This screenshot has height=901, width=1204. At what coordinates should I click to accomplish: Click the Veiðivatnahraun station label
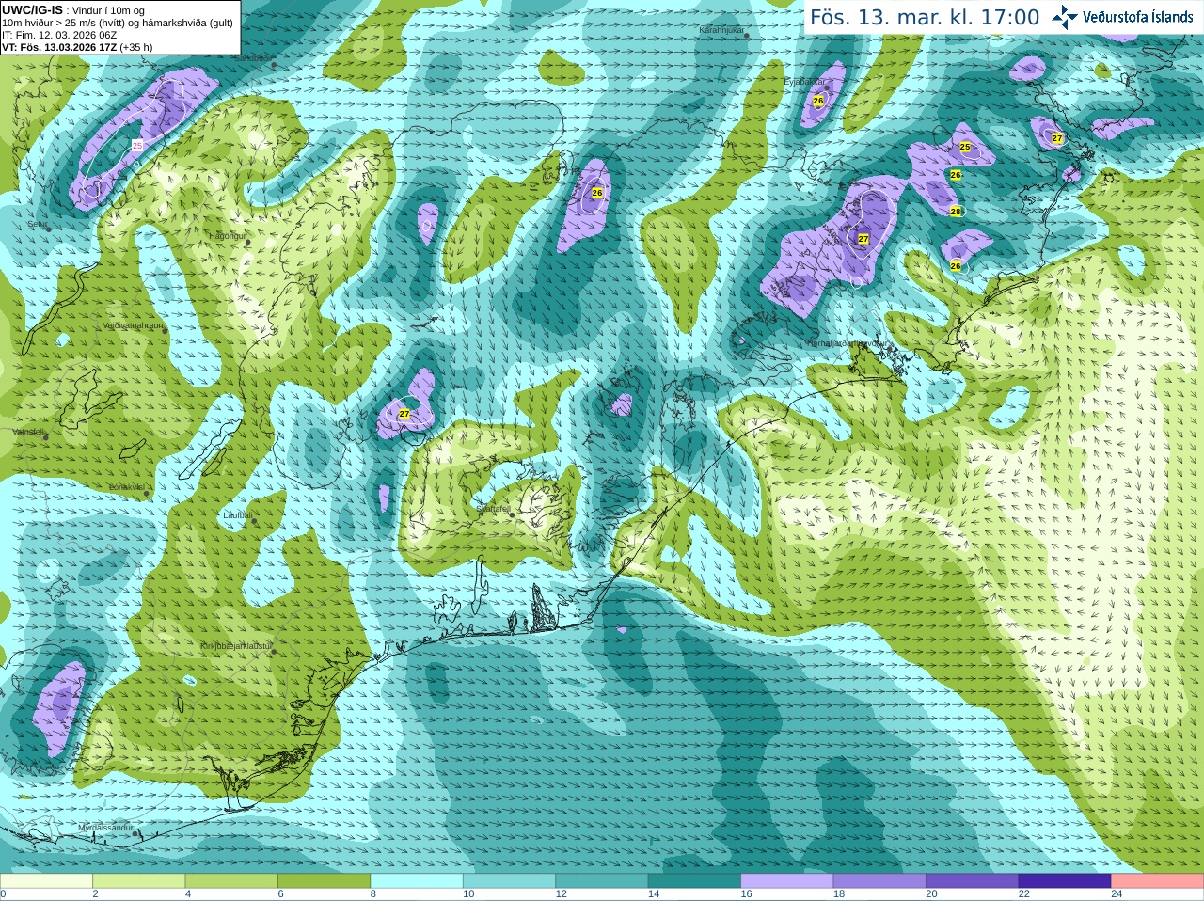[x=133, y=325]
